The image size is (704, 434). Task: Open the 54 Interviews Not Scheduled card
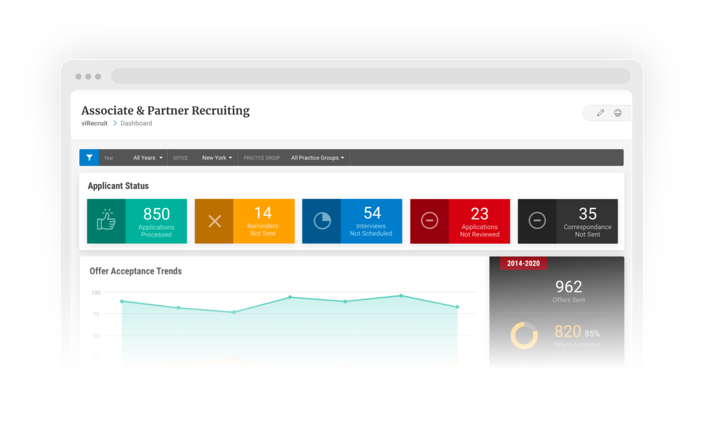click(352, 221)
